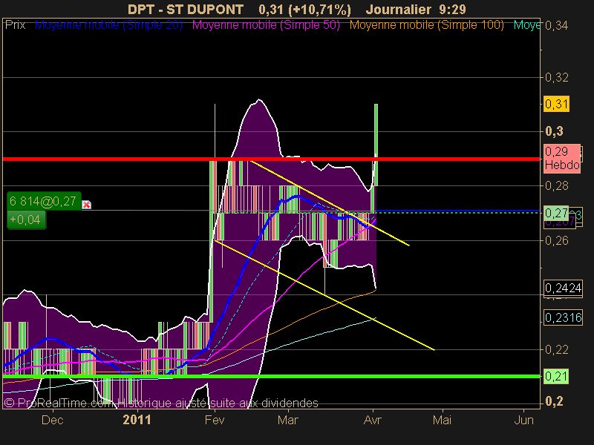Click the green 0,21 support price label
Viewport: 594px width, 445px height.
556,377
